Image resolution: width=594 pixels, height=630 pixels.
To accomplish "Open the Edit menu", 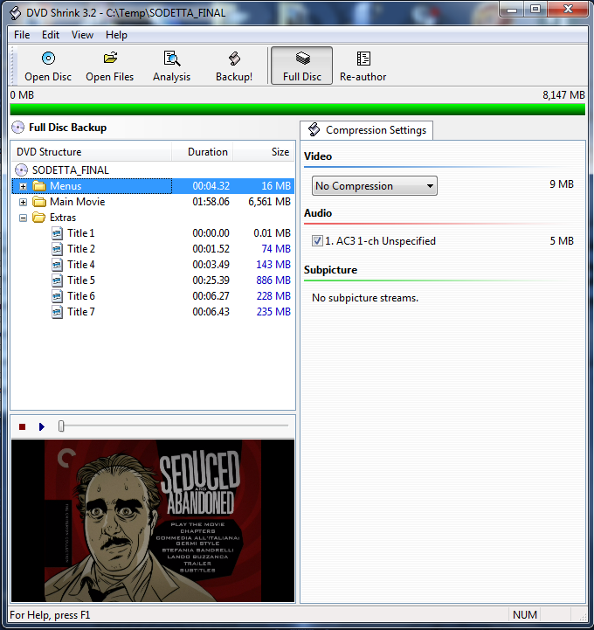I will point(51,35).
